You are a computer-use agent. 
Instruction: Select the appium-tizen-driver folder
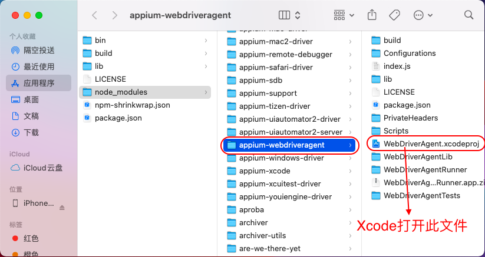289,106
